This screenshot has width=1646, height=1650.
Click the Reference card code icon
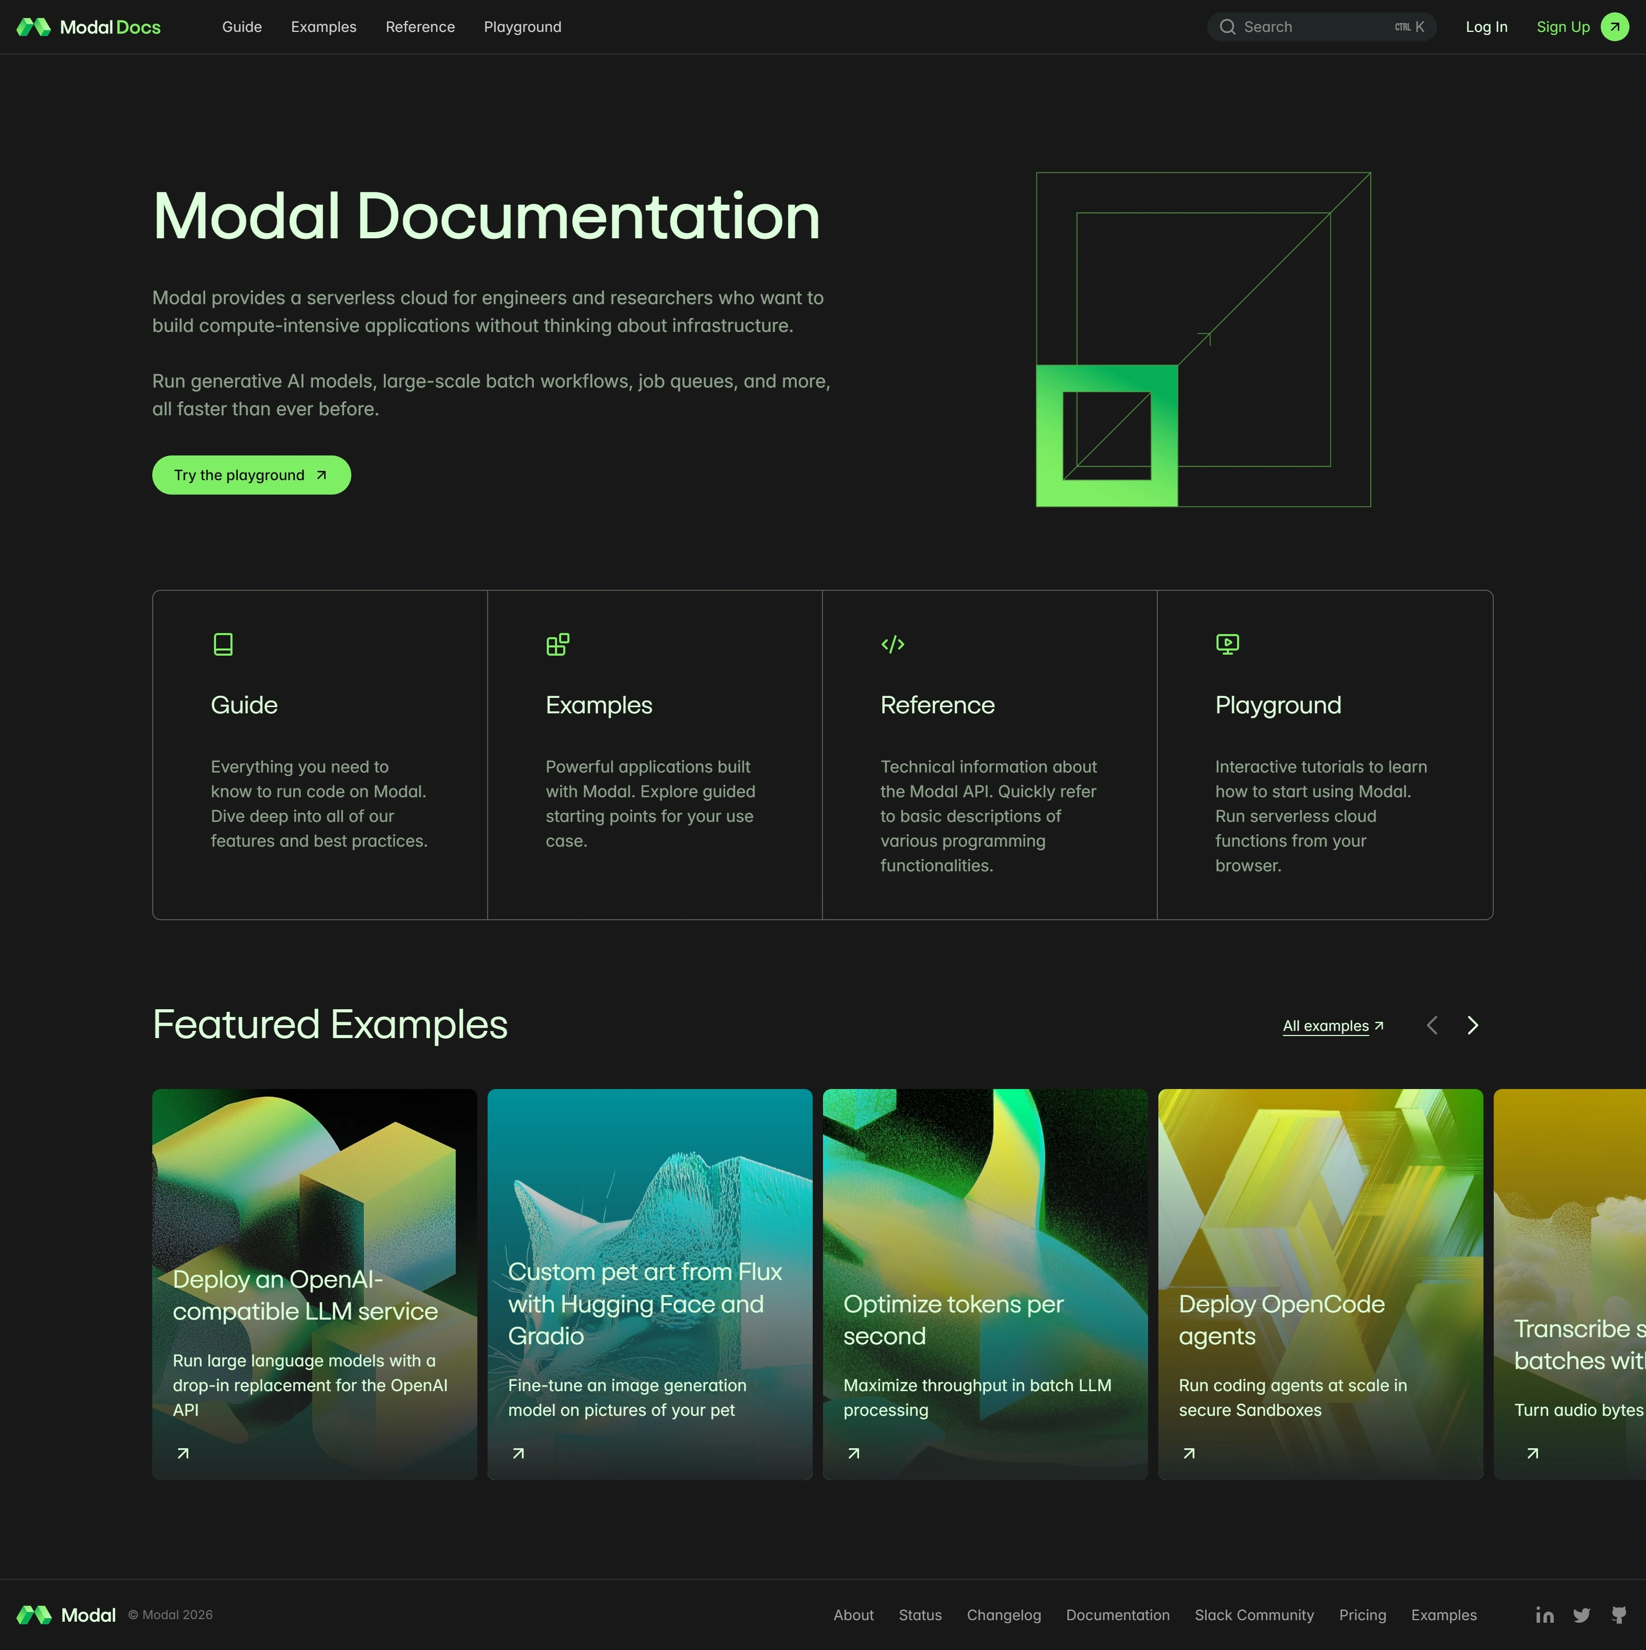pos(892,644)
